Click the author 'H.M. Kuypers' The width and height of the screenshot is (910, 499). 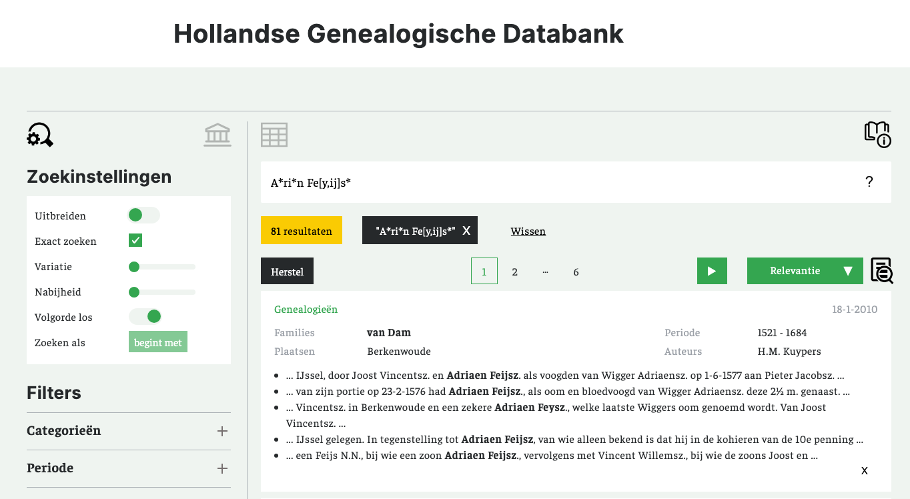(x=789, y=351)
